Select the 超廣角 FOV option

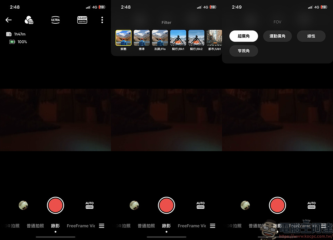(243, 36)
